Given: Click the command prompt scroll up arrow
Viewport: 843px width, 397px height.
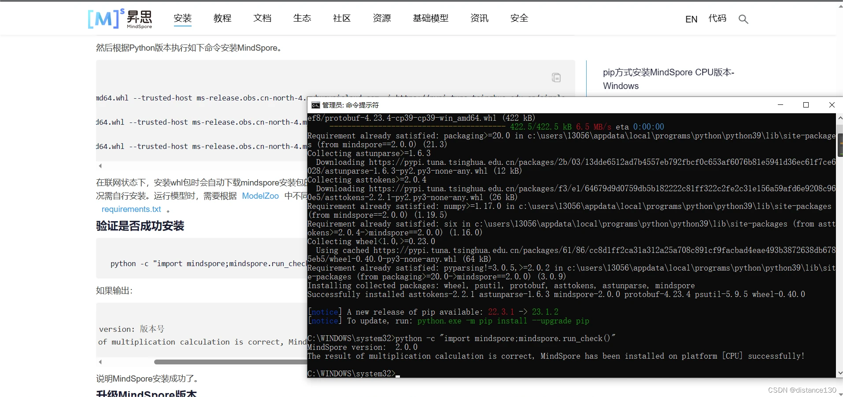Looking at the screenshot, I should [839, 118].
